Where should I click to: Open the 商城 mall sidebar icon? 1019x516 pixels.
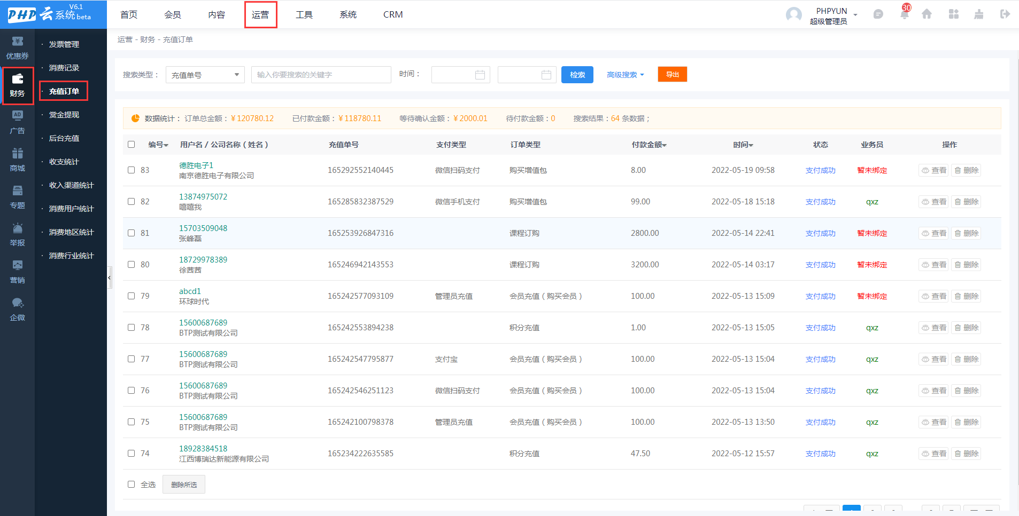(x=17, y=160)
